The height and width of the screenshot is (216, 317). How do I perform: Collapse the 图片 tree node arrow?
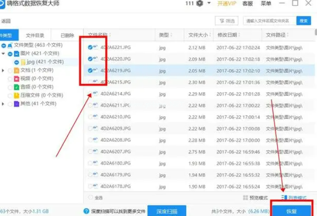pyautogui.click(x=4, y=54)
